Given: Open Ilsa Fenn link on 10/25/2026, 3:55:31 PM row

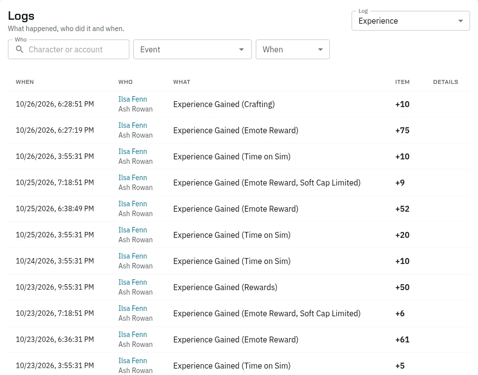Looking at the screenshot, I should pyautogui.click(x=133, y=230).
